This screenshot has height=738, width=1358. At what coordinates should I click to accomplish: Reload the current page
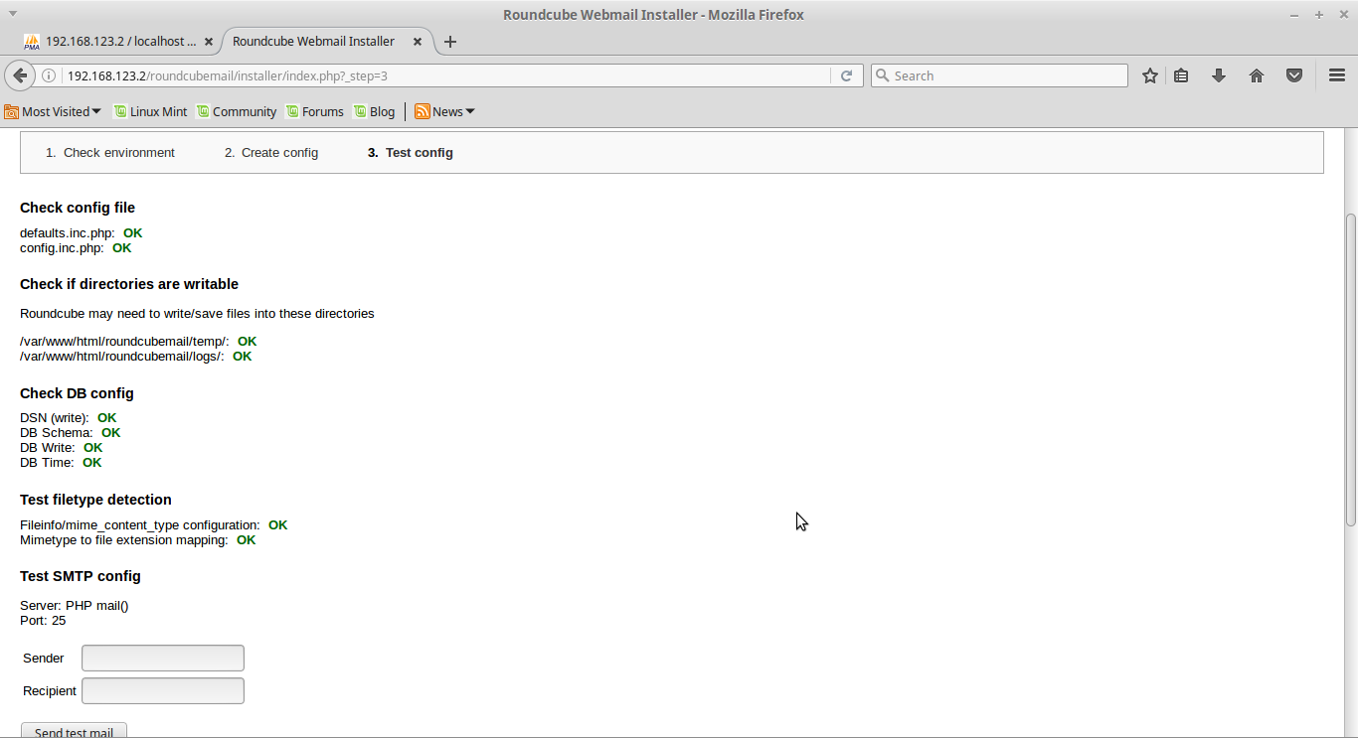846,75
